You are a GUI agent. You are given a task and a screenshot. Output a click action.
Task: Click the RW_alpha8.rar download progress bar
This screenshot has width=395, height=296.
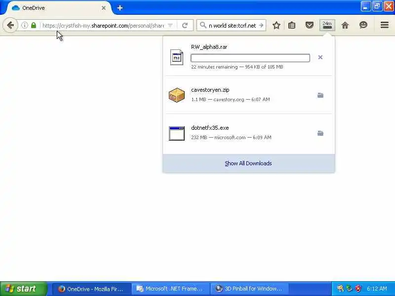coord(250,58)
